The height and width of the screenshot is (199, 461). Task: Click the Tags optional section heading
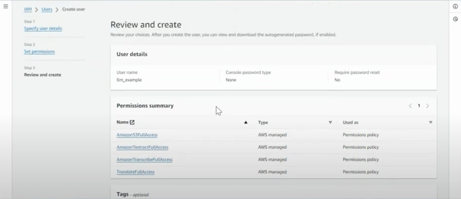coord(133,194)
